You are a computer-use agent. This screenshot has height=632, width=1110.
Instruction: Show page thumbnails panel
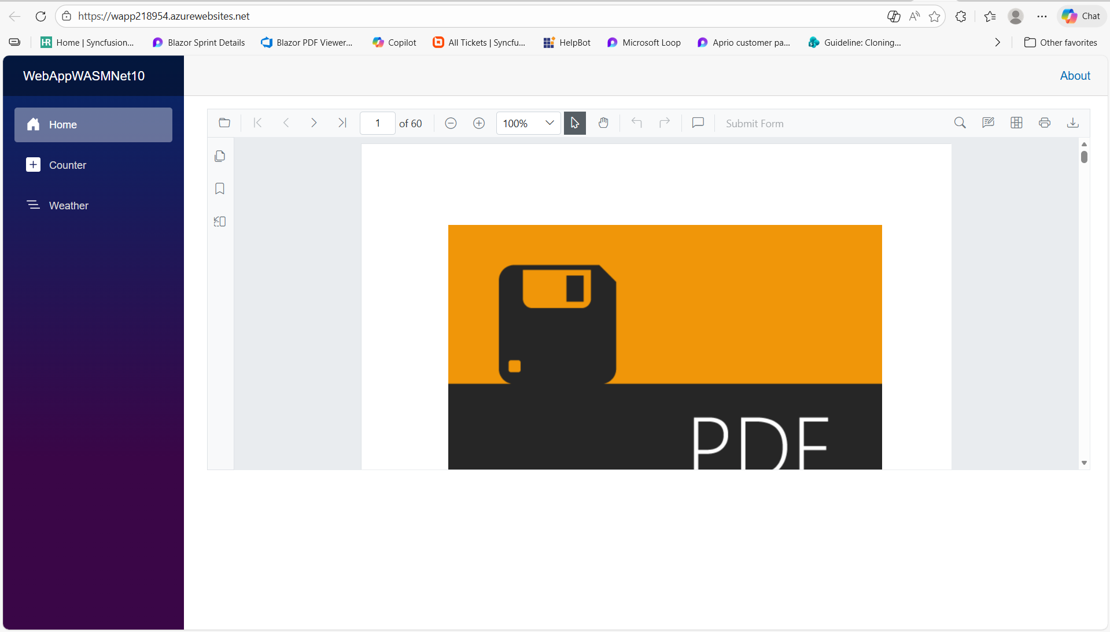[x=220, y=156]
